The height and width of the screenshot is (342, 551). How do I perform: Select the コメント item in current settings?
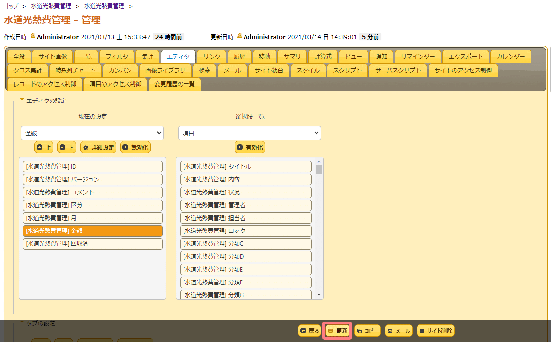pyautogui.click(x=93, y=192)
